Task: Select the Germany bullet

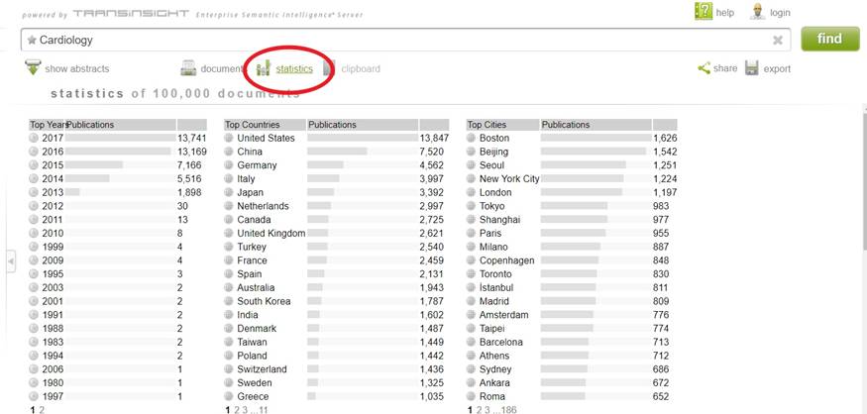Action: coord(228,165)
